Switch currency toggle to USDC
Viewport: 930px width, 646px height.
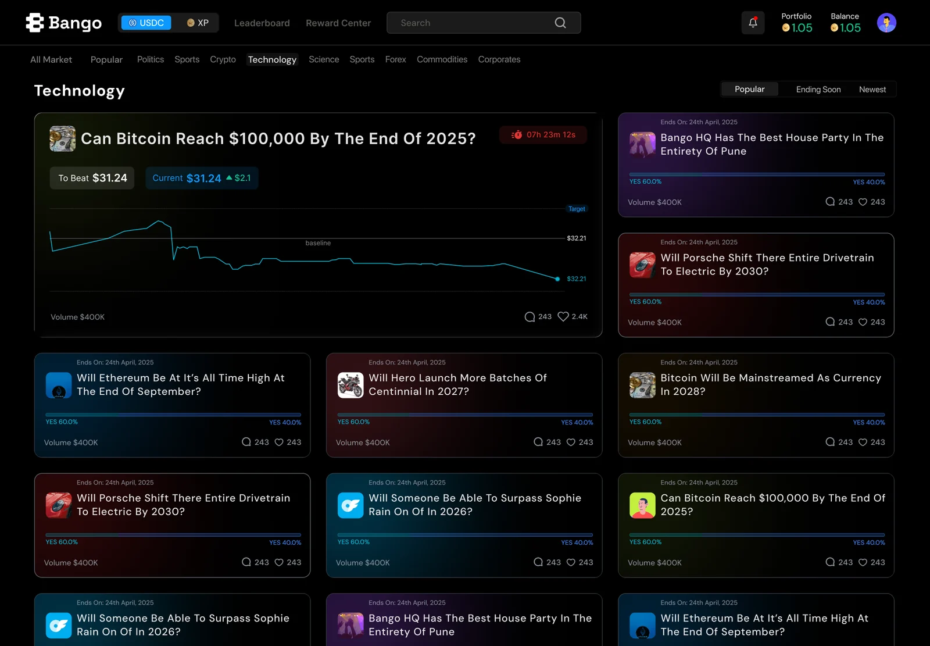pyautogui.click(x=146, y=23)
